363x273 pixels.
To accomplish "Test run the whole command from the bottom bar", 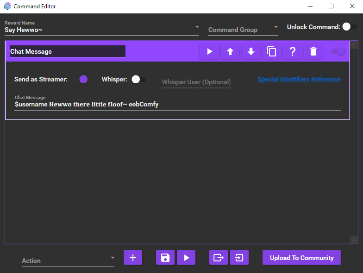I will [x=186, y=257].
